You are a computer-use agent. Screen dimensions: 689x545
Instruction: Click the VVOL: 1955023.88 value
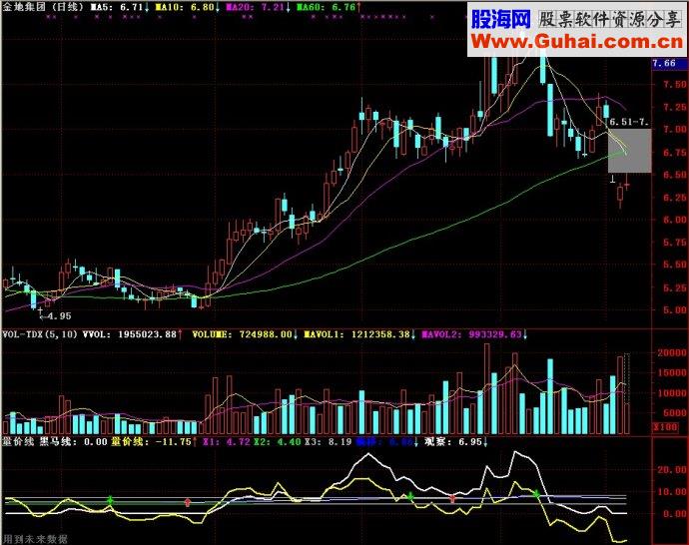click(132, 334)
